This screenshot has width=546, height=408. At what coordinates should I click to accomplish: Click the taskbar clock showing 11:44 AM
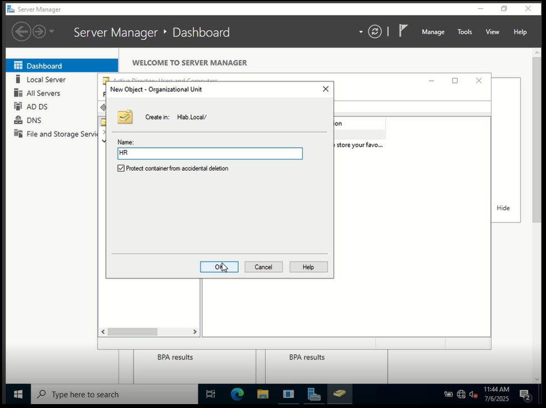(496, 394)
